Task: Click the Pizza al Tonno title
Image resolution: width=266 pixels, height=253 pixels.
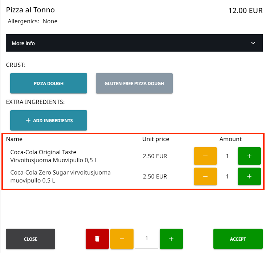Action: point(30,10)
